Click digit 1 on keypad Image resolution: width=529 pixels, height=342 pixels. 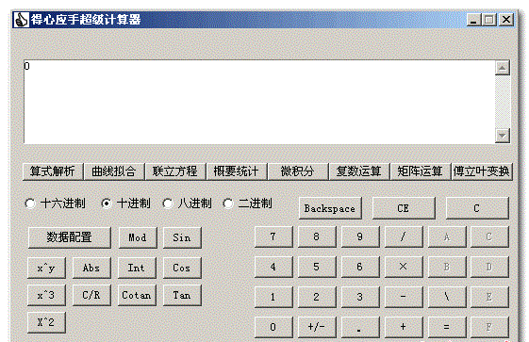click(x=273, y=297)
